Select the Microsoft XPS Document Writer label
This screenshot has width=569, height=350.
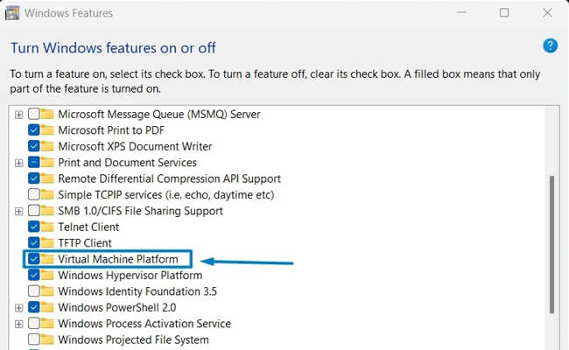click(135, 146)
